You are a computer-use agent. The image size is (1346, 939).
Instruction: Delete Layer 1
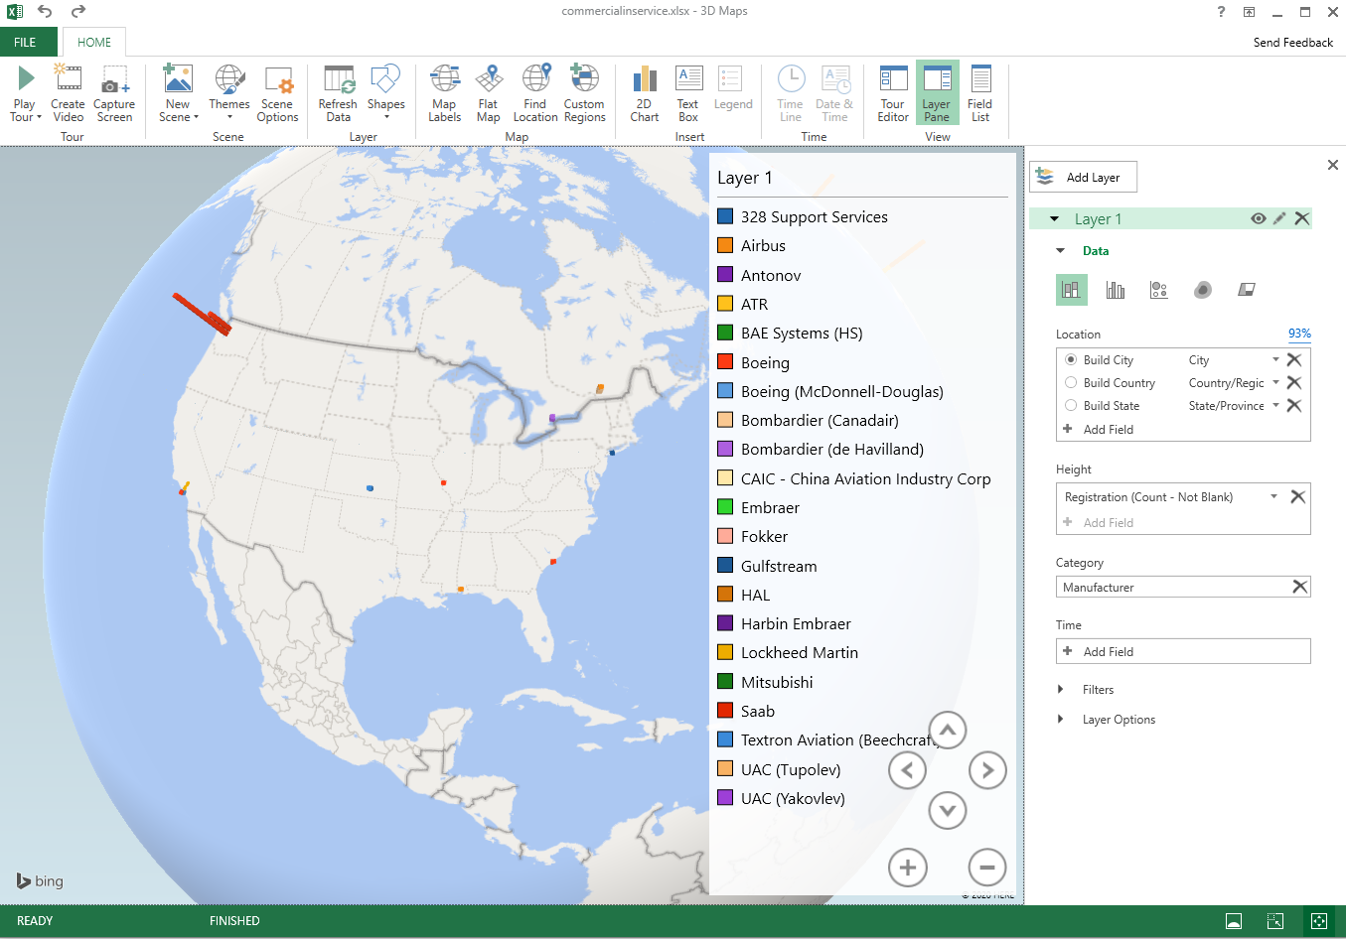(x=1301, y=218)
